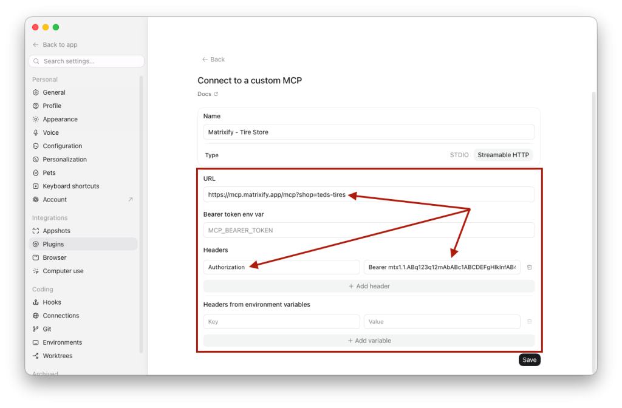
Task: Delete the Authorization header with trash icon
Action: click(529, 267)
